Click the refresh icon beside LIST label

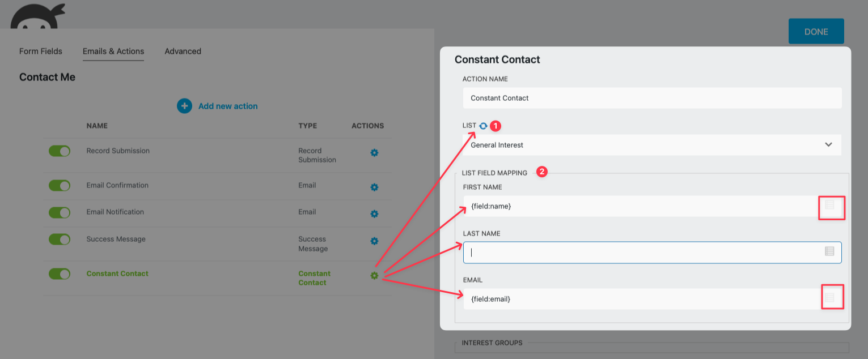point(483,126)
